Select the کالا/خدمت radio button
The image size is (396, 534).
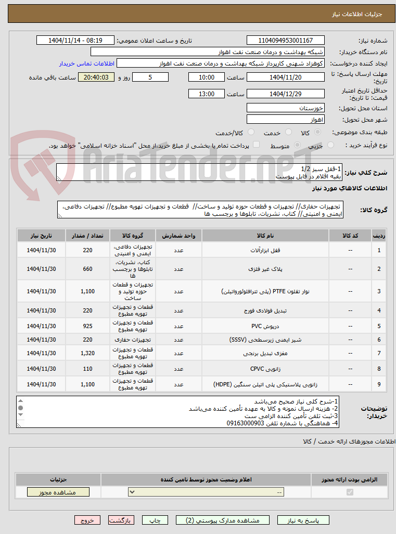coord(251,132)
